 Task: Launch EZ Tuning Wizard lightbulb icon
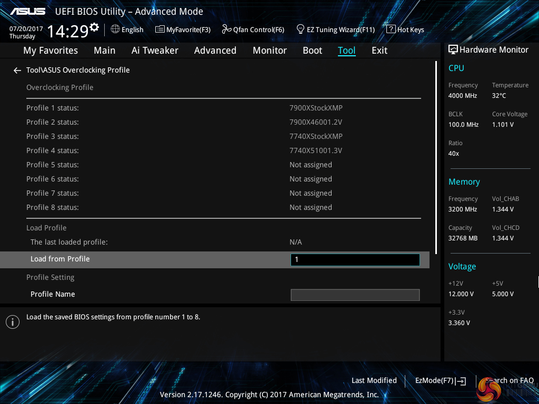(x=301, y=29)
